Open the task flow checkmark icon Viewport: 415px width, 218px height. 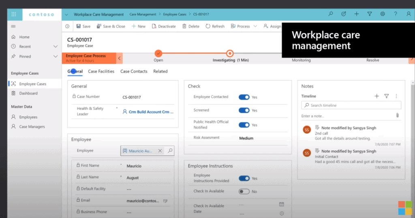(344, 14)
